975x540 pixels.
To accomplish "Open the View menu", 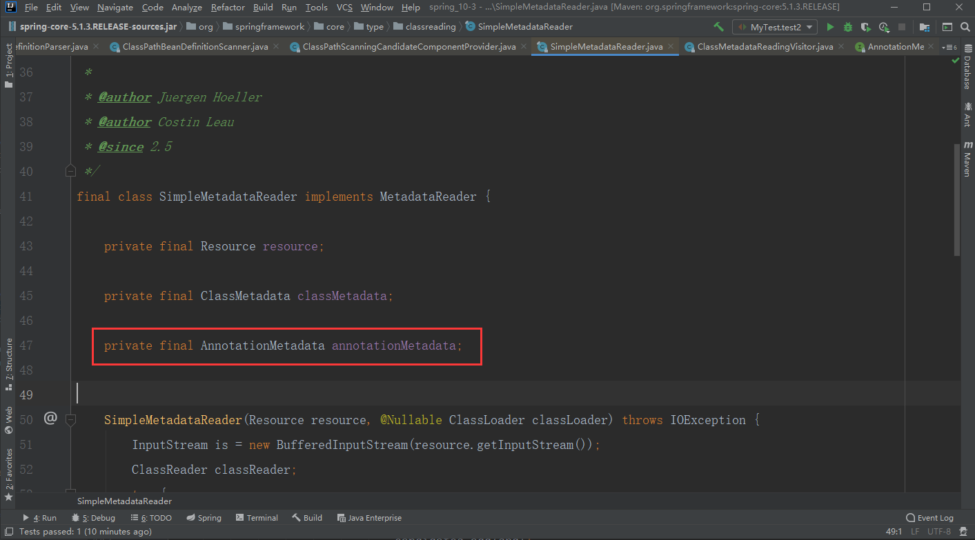I will point(79,8).
